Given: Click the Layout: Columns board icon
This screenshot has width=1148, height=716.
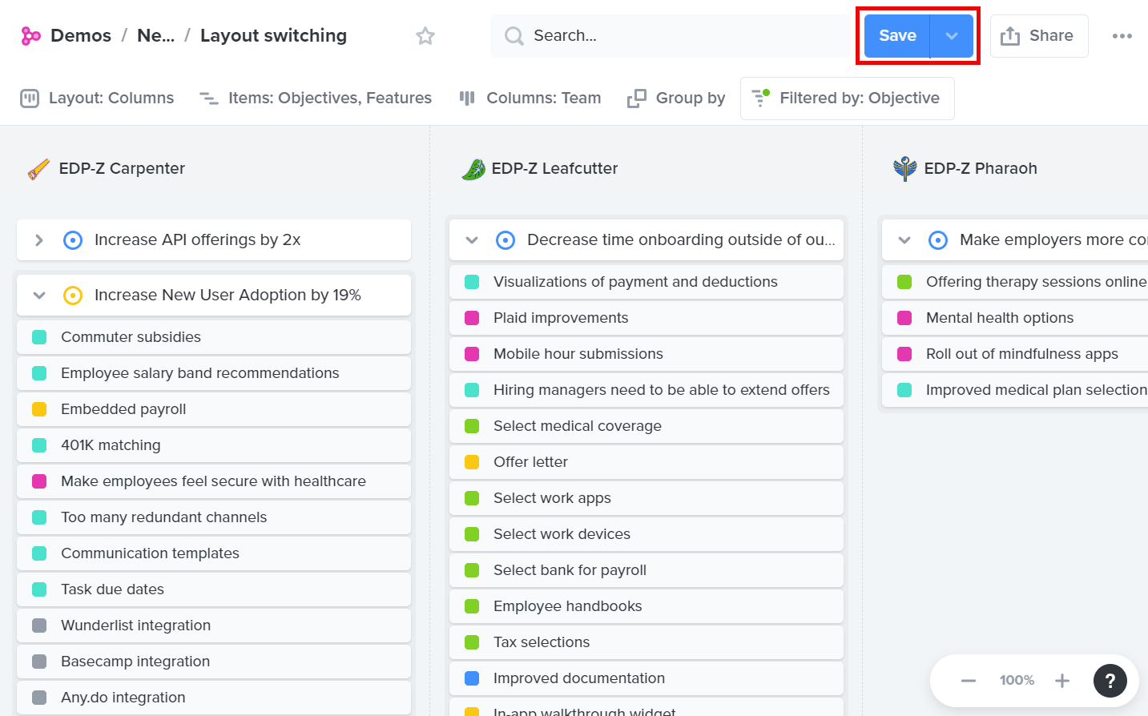Looking at the screenshot, I should [x=30, y=97].
